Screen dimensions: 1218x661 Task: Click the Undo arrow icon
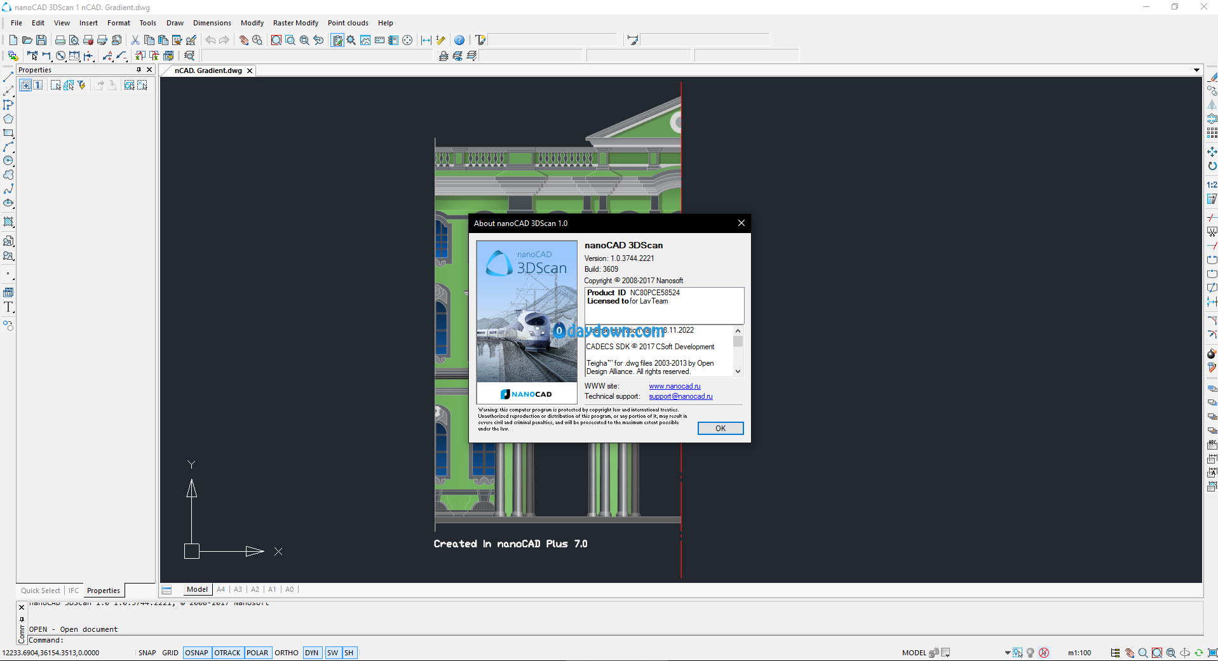coord(210,40)
